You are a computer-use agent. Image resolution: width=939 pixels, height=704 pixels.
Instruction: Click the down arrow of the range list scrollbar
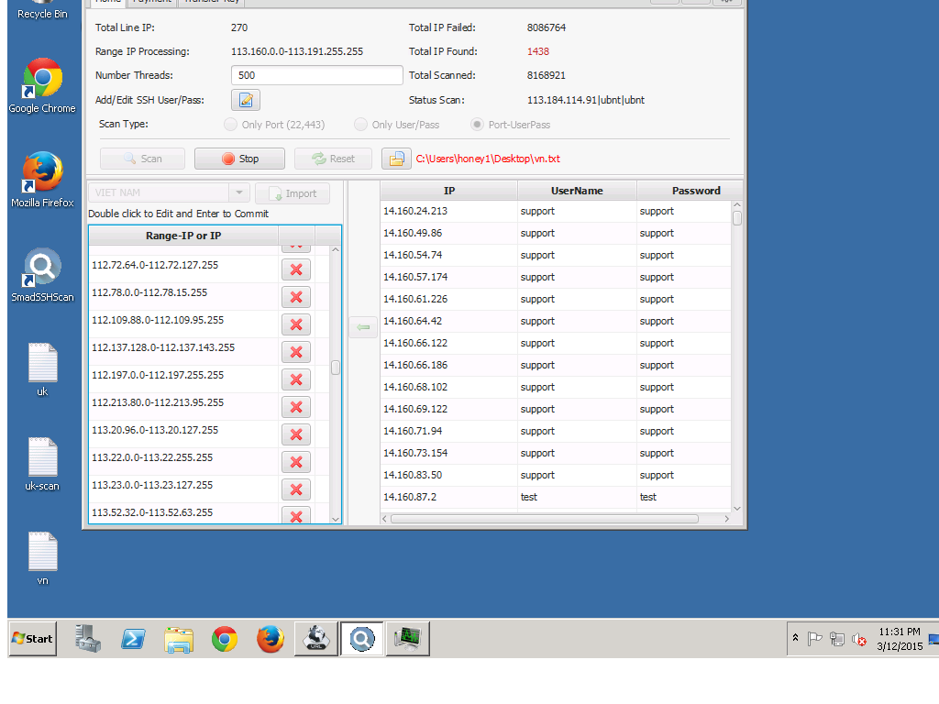point(335,519)
